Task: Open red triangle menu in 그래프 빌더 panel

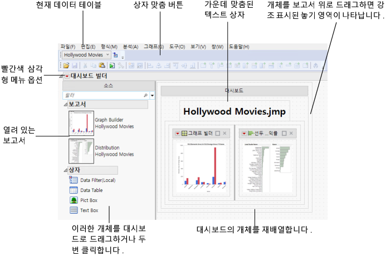Action: 177,134
